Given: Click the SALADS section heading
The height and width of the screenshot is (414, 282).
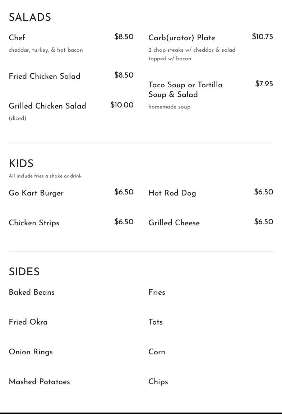Looking at the screenshot, I should pyautogui.click(x=30, y=18).
